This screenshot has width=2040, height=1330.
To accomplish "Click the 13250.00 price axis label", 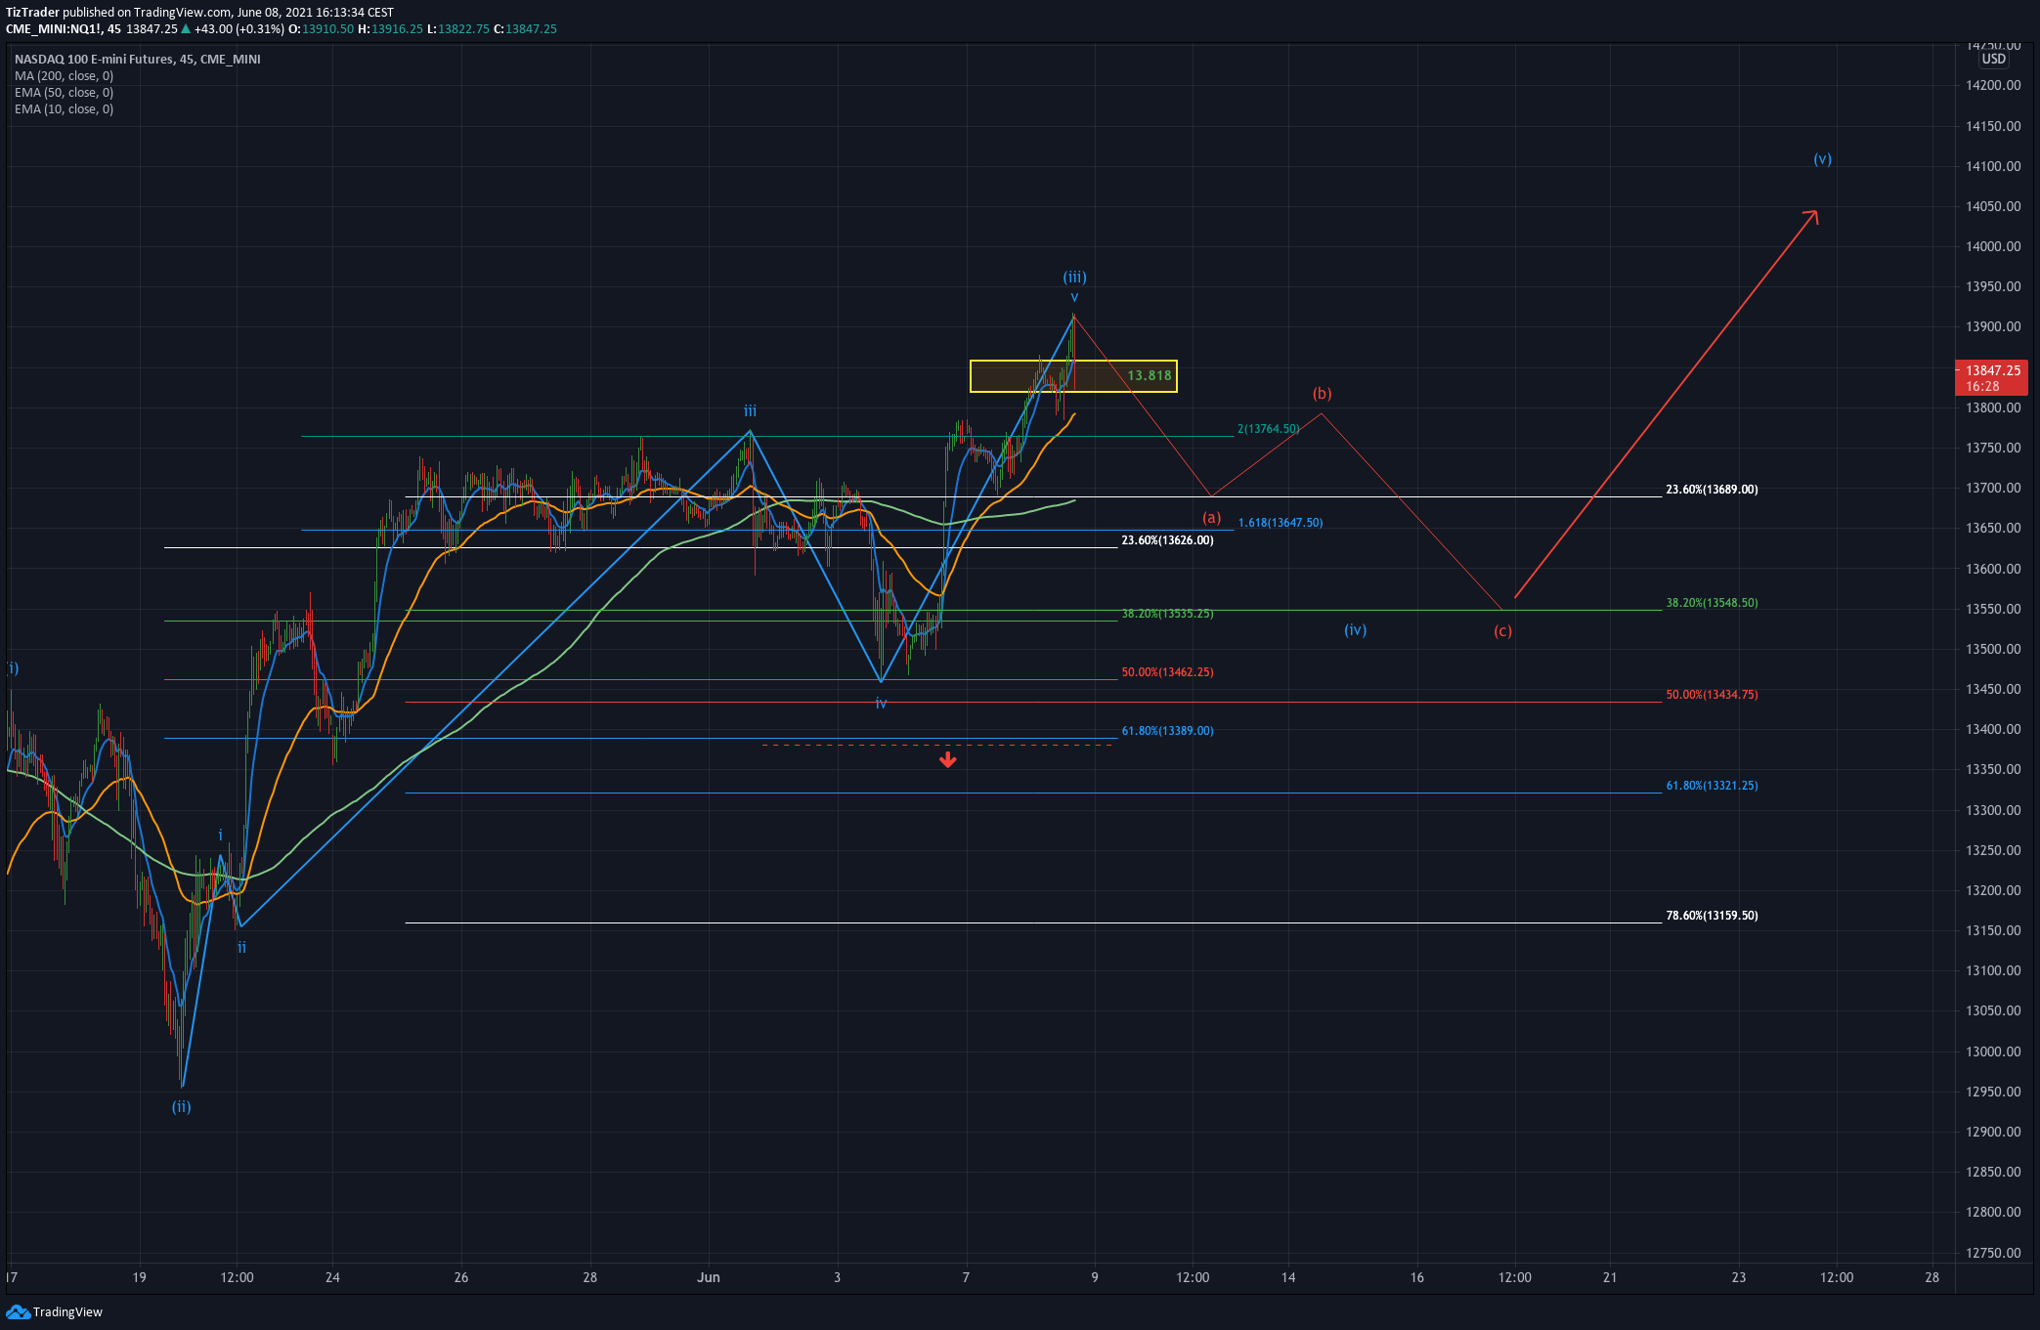I will [x=1993, y=850].
